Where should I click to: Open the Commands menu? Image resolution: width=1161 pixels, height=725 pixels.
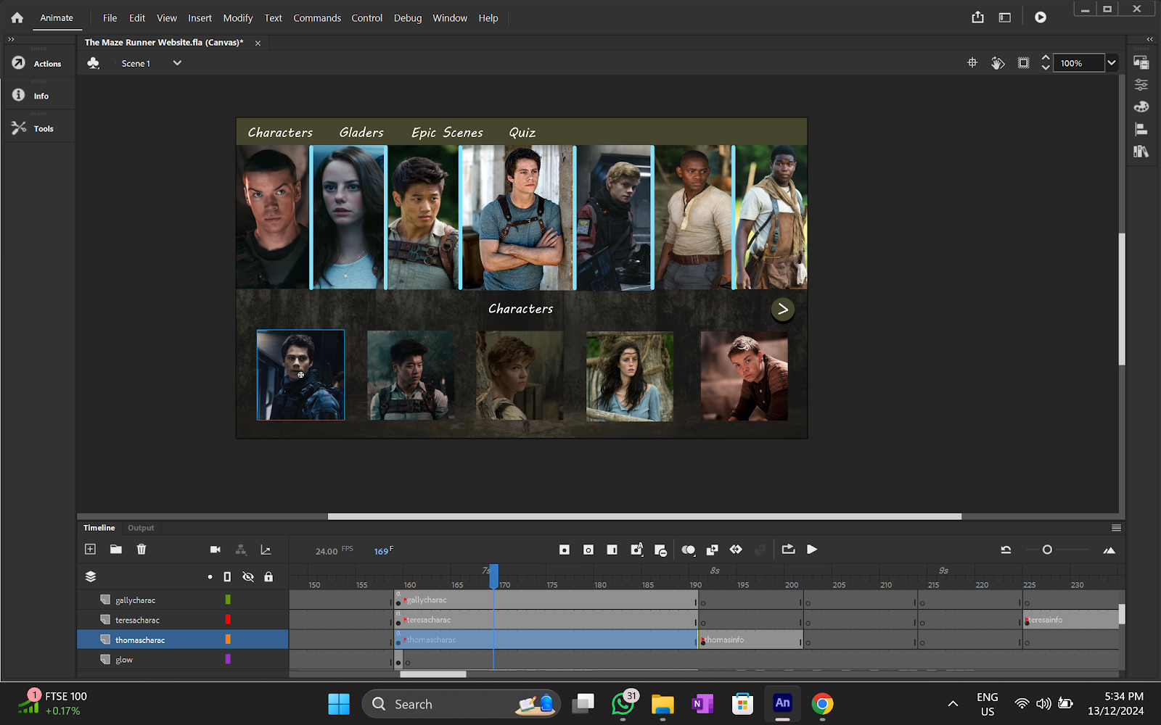(317, 18)
